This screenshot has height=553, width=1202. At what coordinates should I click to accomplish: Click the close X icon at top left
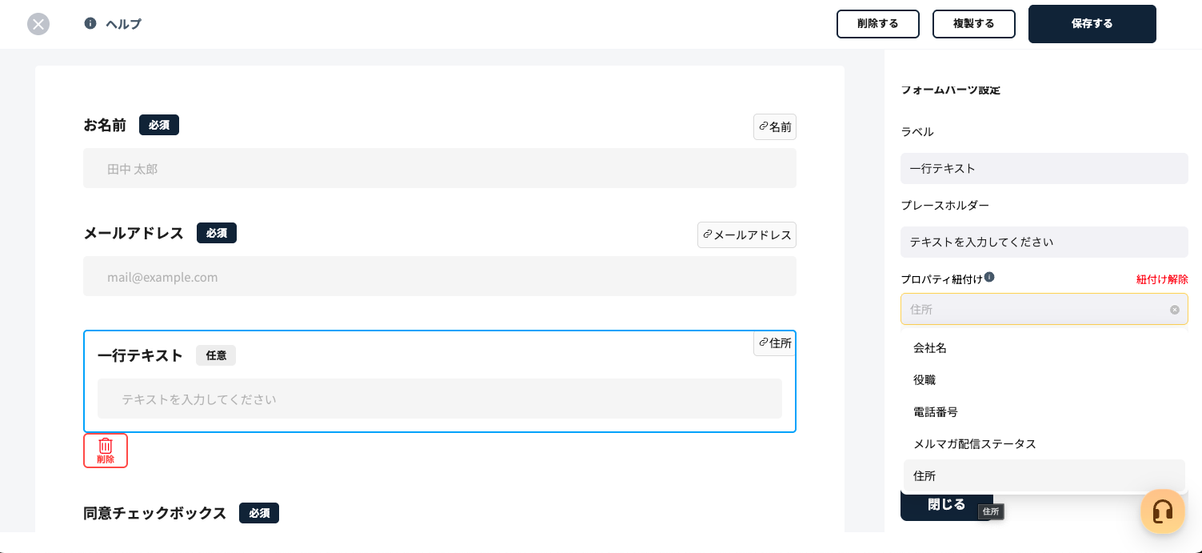point(38,24)
